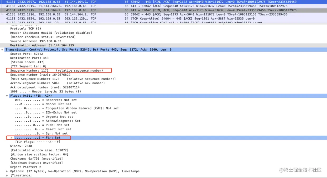The width and height of the screenshot is (327, 178).
Task: Select Source Address: 192.168.0.63 field
Action: coord(36,41)
